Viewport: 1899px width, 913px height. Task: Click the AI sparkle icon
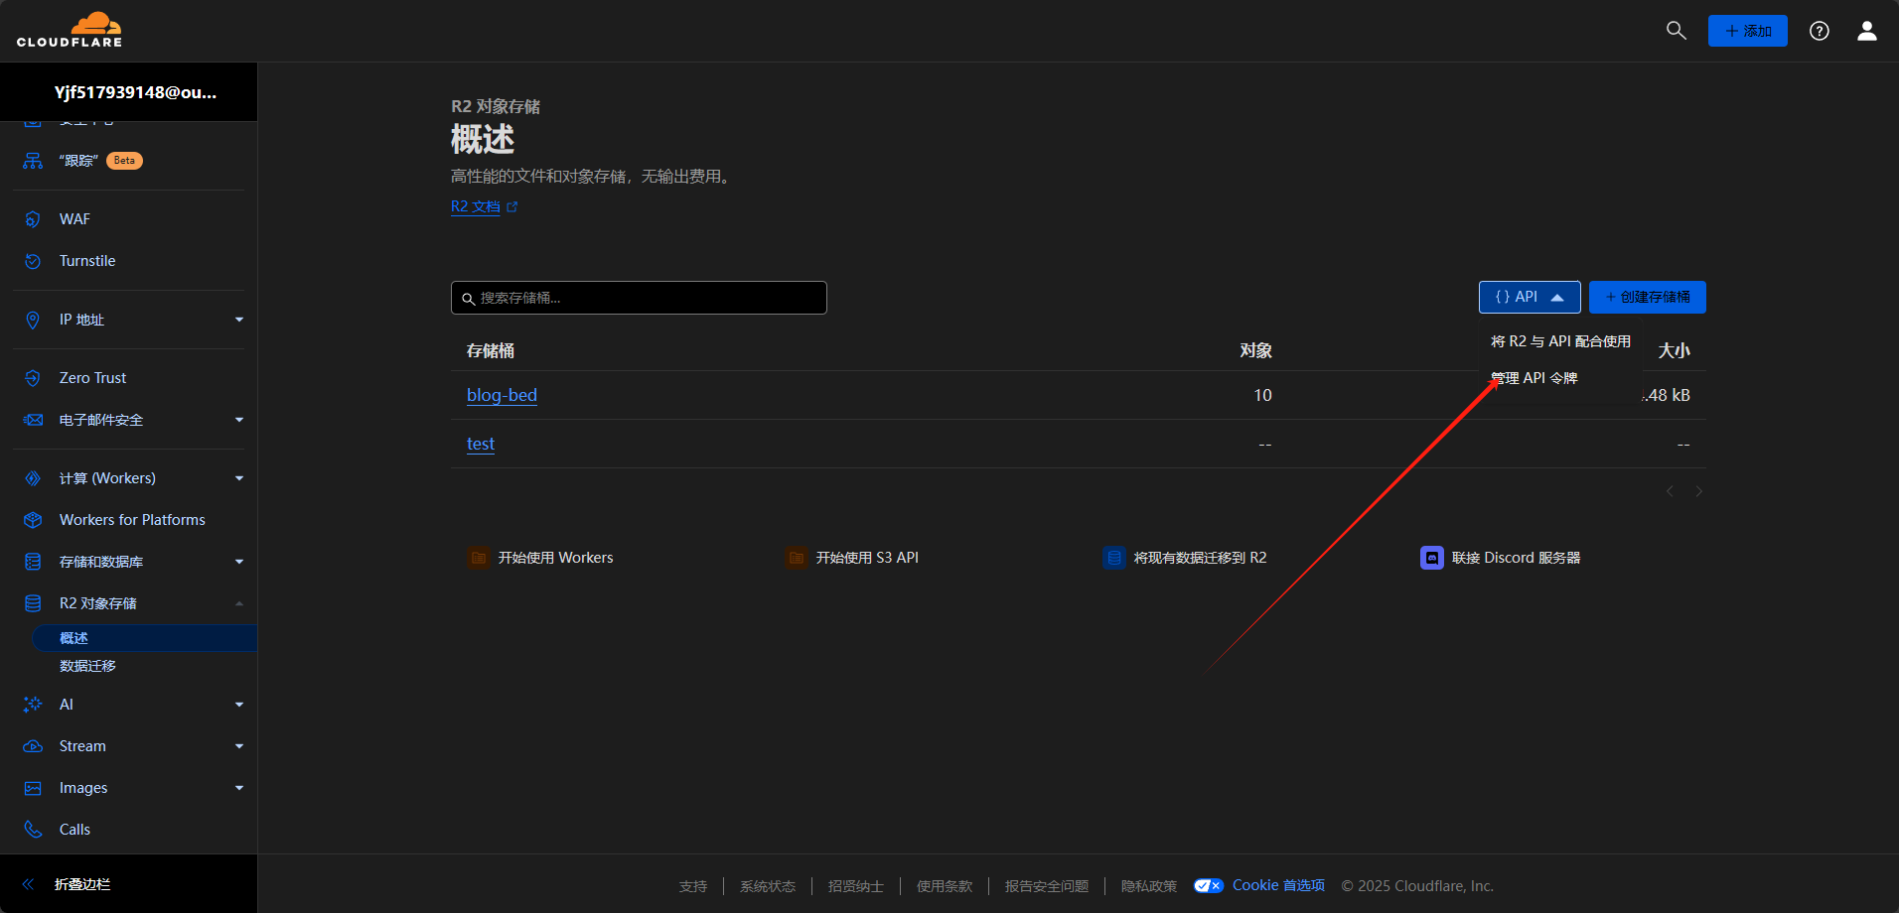coord(33,705)
